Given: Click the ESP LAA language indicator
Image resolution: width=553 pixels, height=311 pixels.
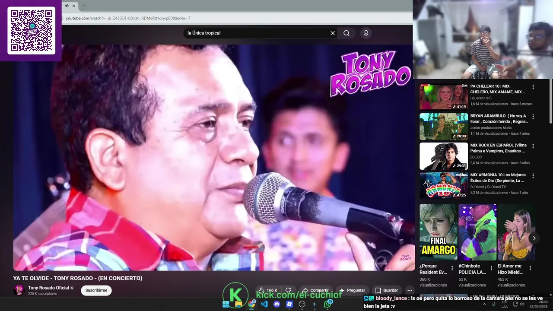Looking at the screenshot, I should (x=505, y=304).
